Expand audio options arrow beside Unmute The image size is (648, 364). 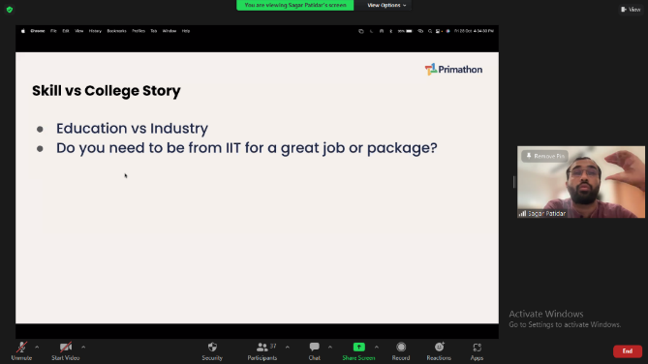(37, 348)
